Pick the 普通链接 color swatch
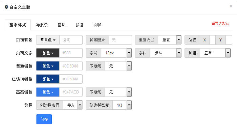237x136 pixels. point(48,66)
